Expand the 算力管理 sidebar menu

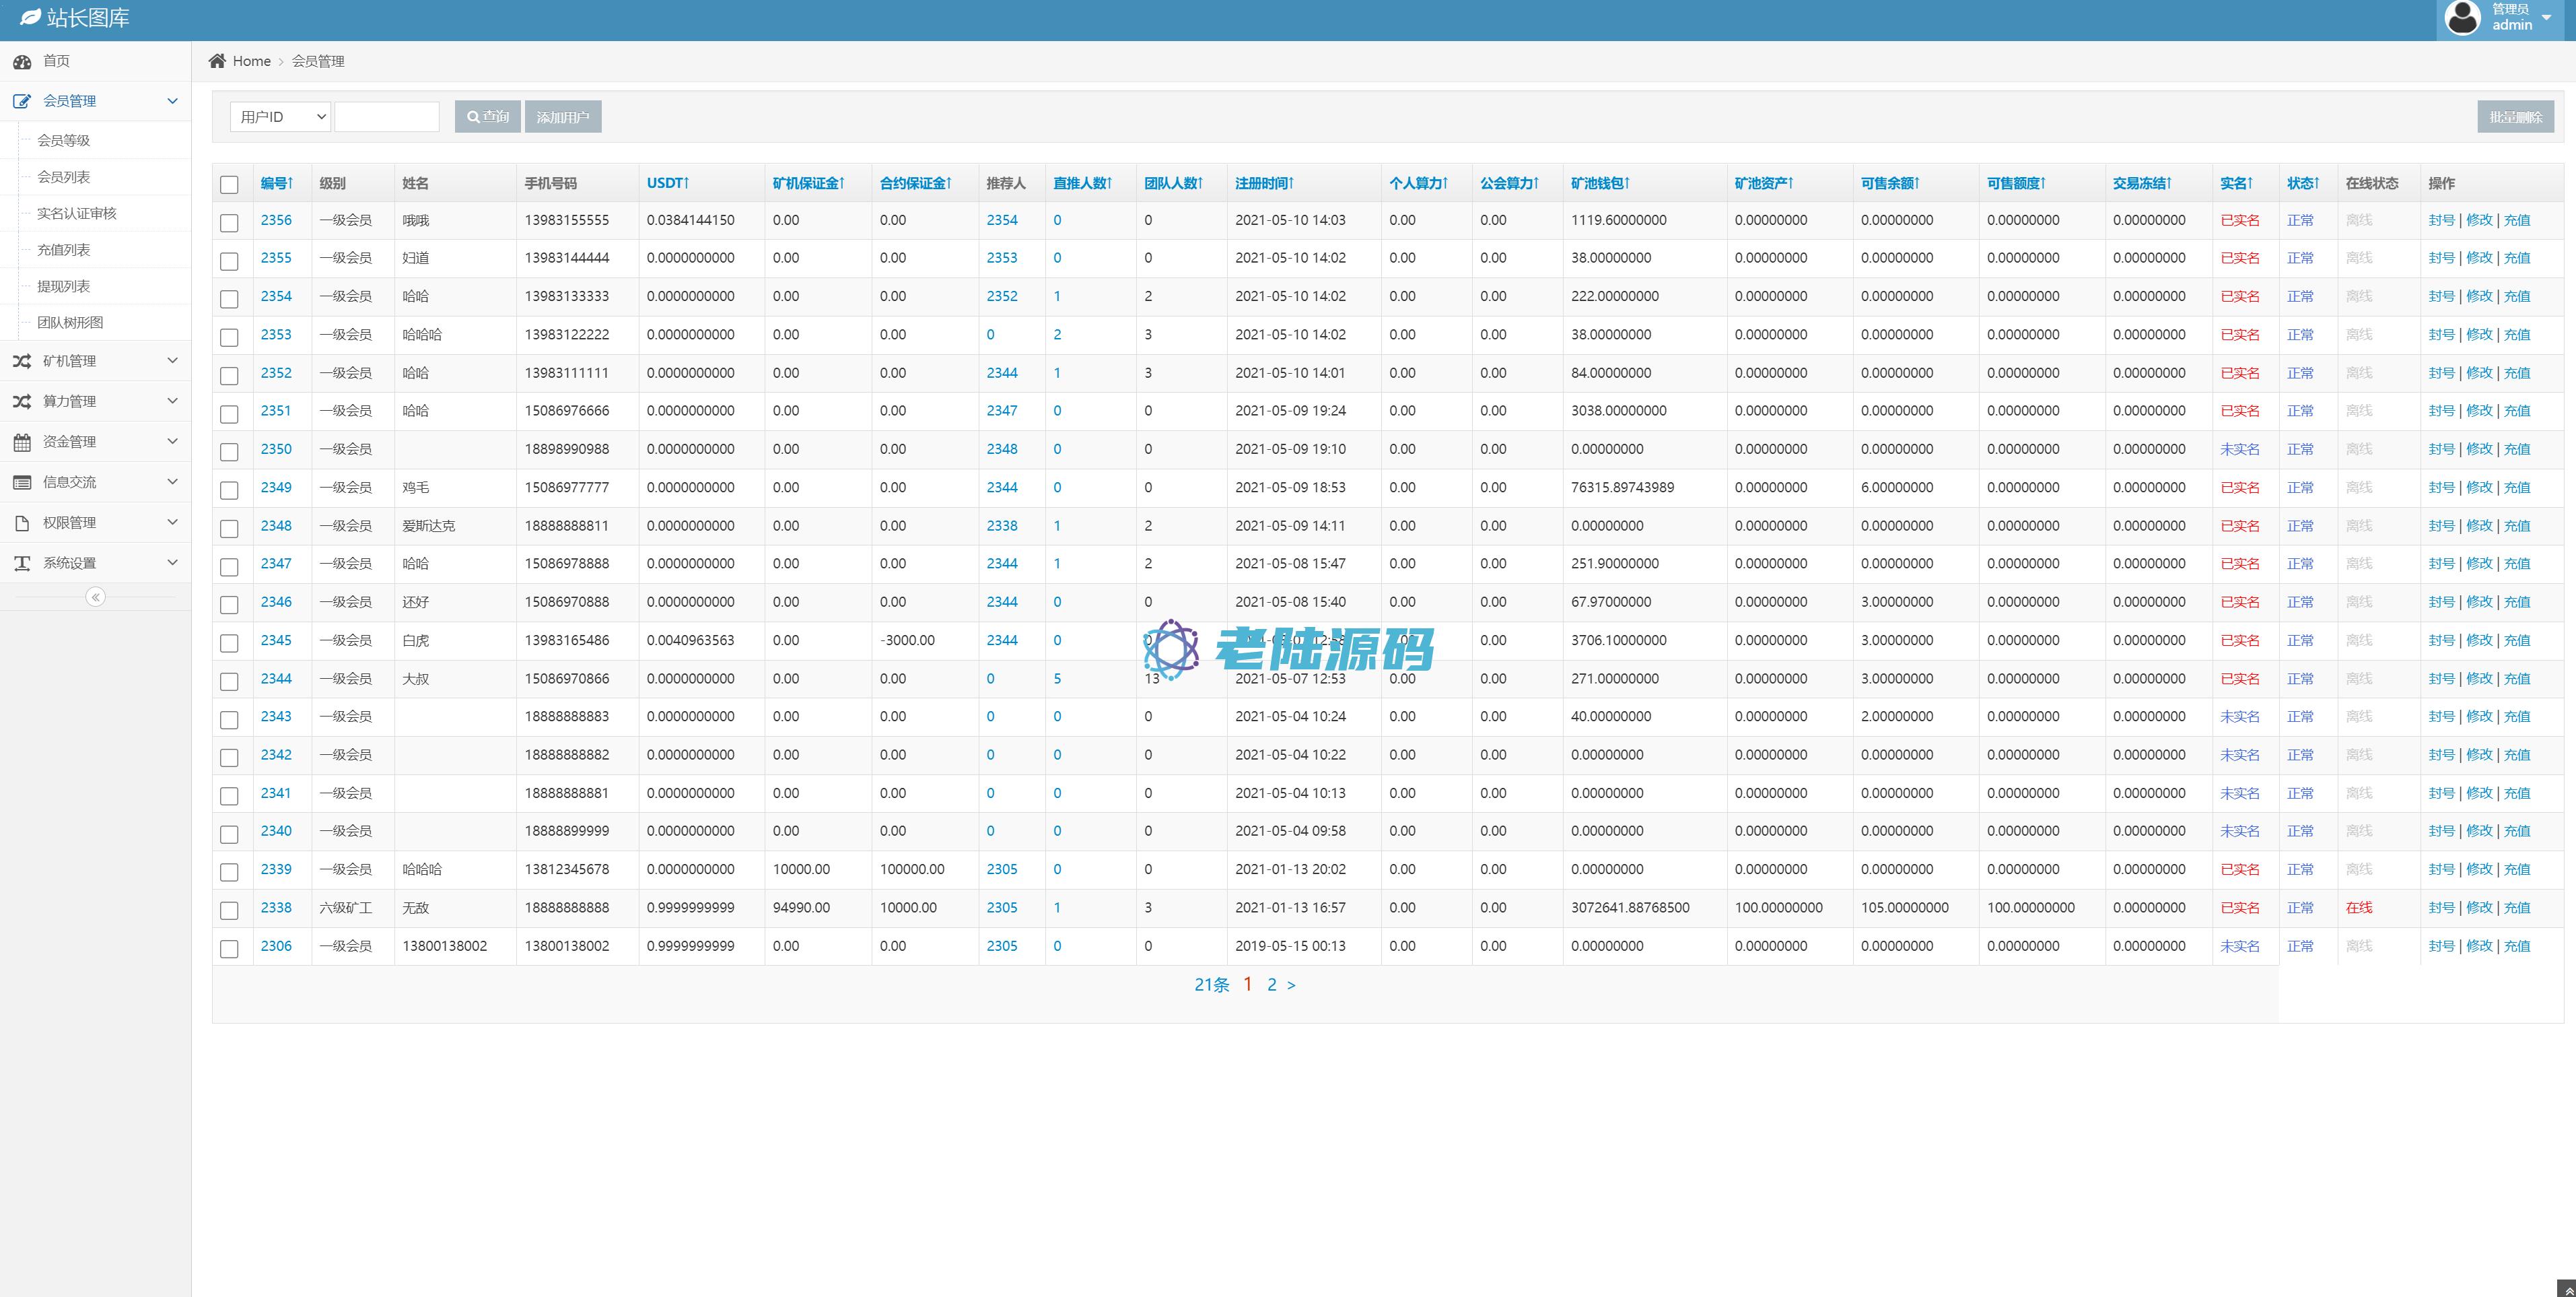[x=96, y=401]
